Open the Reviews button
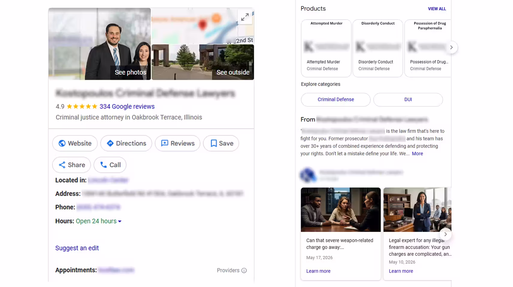This screenshot has height=287, width=513. (x=177, y=143)
